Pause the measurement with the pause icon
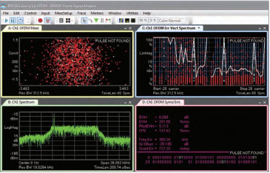The width and height of the screenshot is (270, 173). click(13, 20)
